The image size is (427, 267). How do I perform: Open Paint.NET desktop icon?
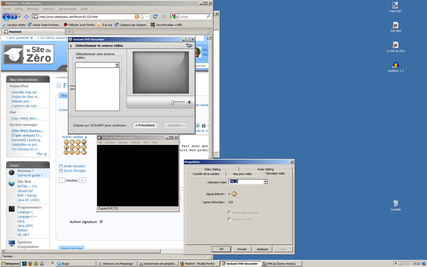pyautogui.click(x=395, y=7)
